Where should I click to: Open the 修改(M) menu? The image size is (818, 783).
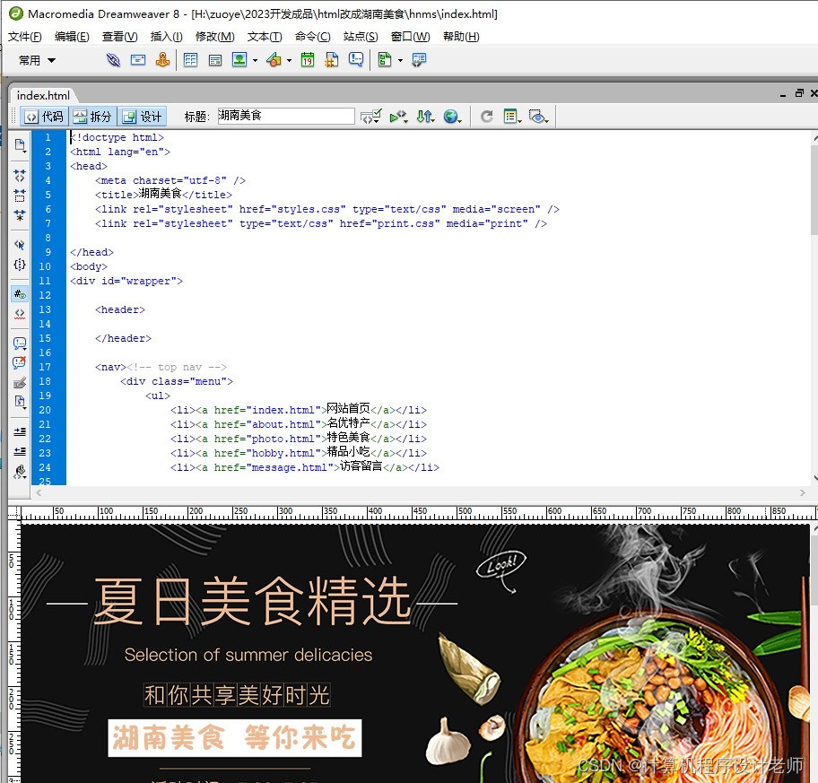tap(215, 37)
